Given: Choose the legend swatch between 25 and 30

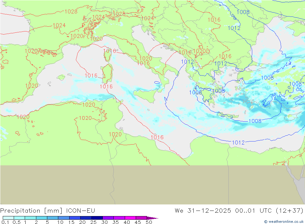Looking at the screenshot, I should point(97,218).
